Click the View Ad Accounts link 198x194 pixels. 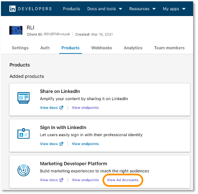click(x=123, y=180)
